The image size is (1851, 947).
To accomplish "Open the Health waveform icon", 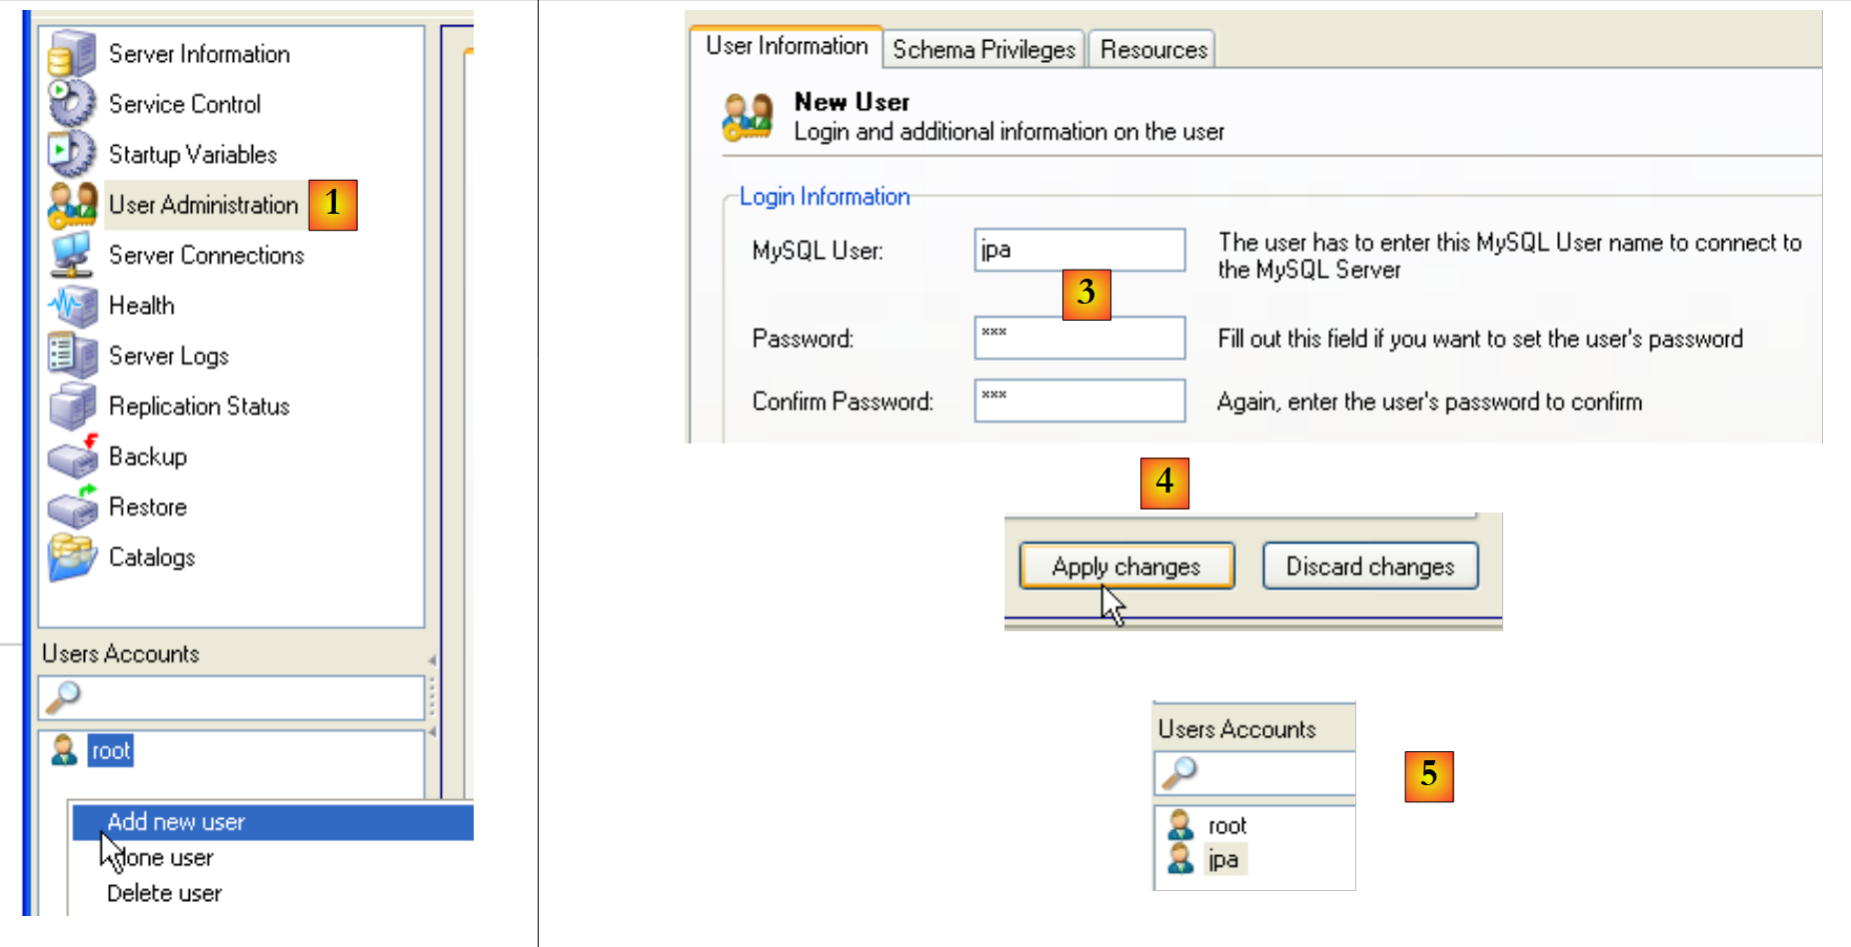I will point(71,306).
